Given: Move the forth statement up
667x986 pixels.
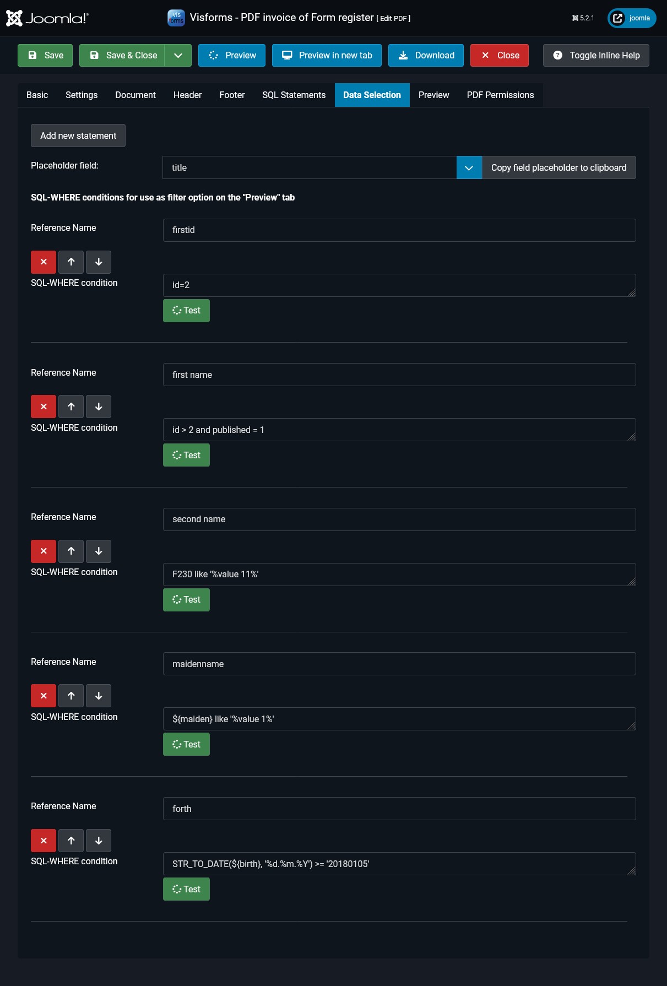Looking at the screenshot, I should 71,841.
